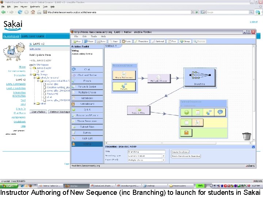Image resolution: width=263 pixels, height=197 pixels.
Task: Select Forum activity in Activities Toolkit
Action: pos(87,81)
